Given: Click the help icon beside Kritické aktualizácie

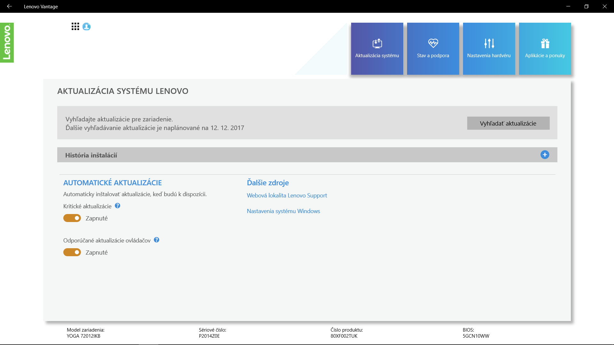Looking at the screenshot, I should pyautogui.click(x=118, y=206).
